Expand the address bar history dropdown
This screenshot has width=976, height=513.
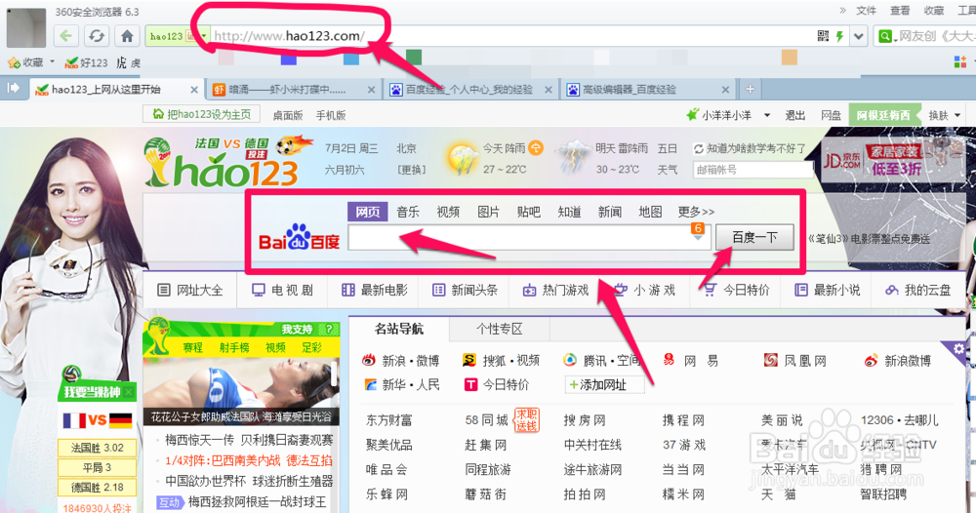tap(859, 36)
